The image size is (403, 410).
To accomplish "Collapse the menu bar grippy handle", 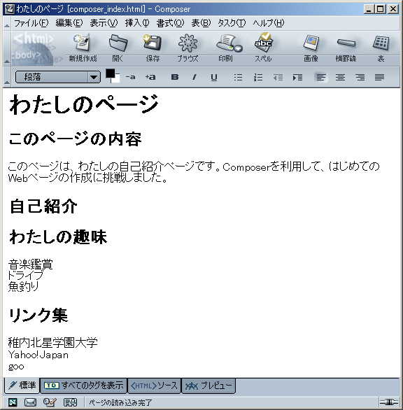I will pos(7,23).
